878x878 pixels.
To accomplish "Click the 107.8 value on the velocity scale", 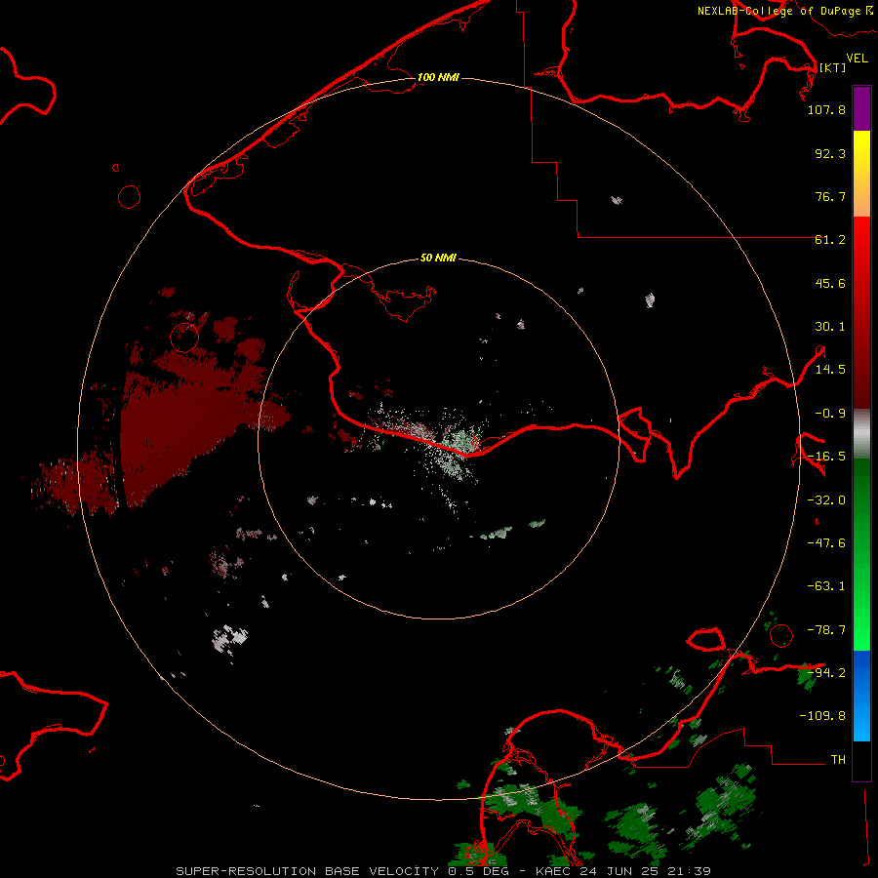I will click(x=826, y=109).
